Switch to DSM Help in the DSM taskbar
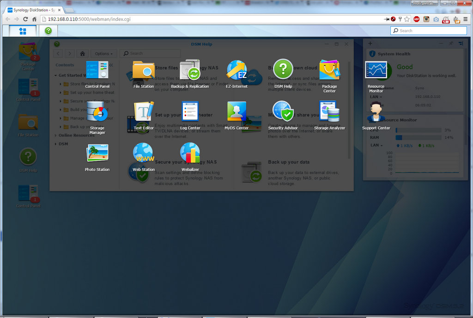The height and width of the screenshot is (318, 473). (48, 31)
